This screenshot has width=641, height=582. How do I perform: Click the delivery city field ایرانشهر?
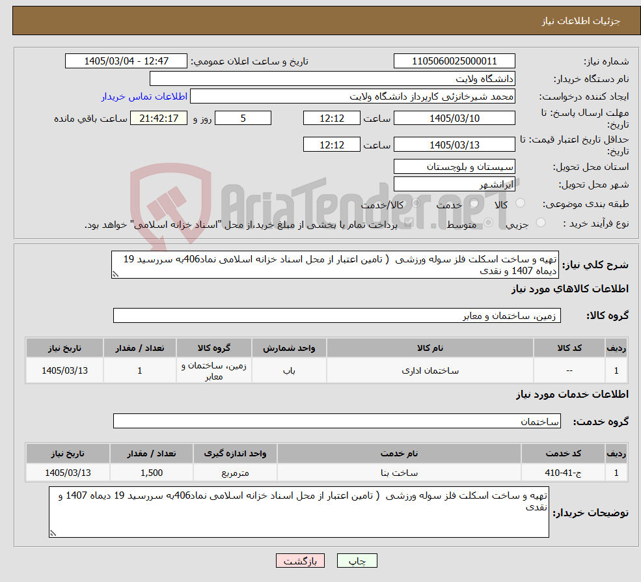coord(454,184)
